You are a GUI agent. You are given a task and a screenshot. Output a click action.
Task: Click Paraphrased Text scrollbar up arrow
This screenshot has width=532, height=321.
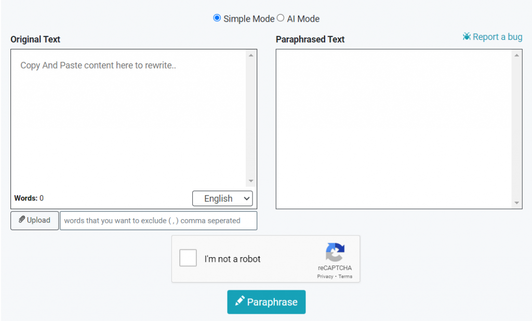click(516, 55)
